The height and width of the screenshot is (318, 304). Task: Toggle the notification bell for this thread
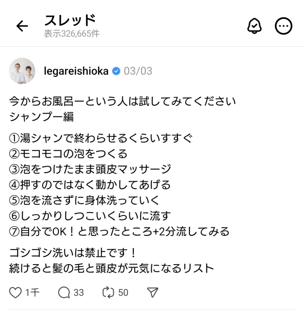click(x=254, y=26)
